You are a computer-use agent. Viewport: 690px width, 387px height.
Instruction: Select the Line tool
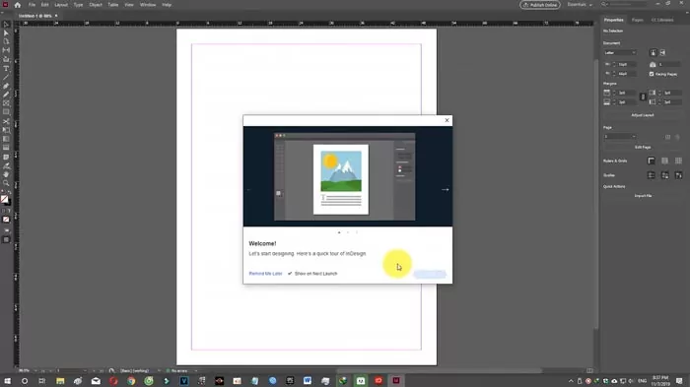(x=6, y=77)
